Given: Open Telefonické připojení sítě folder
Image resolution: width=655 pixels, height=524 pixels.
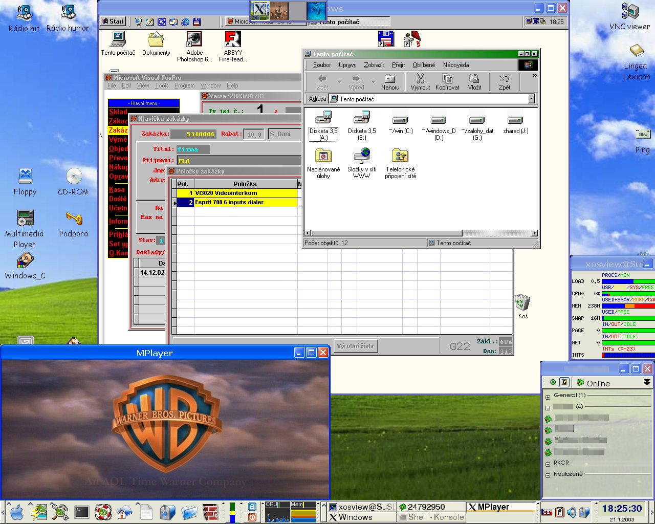Looking at the screenshot, I should (x=401, y=164).
